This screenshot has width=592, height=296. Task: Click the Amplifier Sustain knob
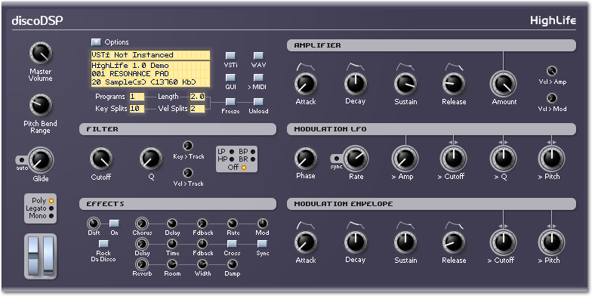click(x=405, y=84)
